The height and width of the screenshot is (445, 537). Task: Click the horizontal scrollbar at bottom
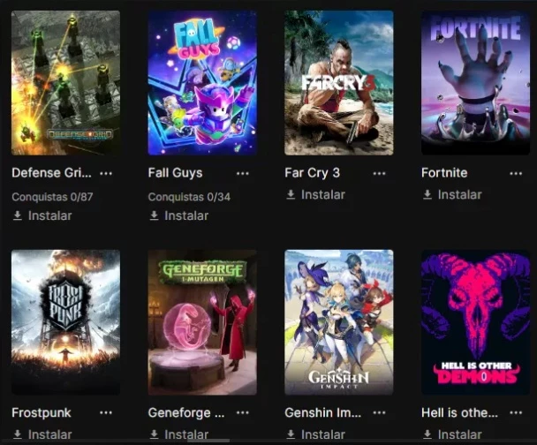click(x=208, y=441)
